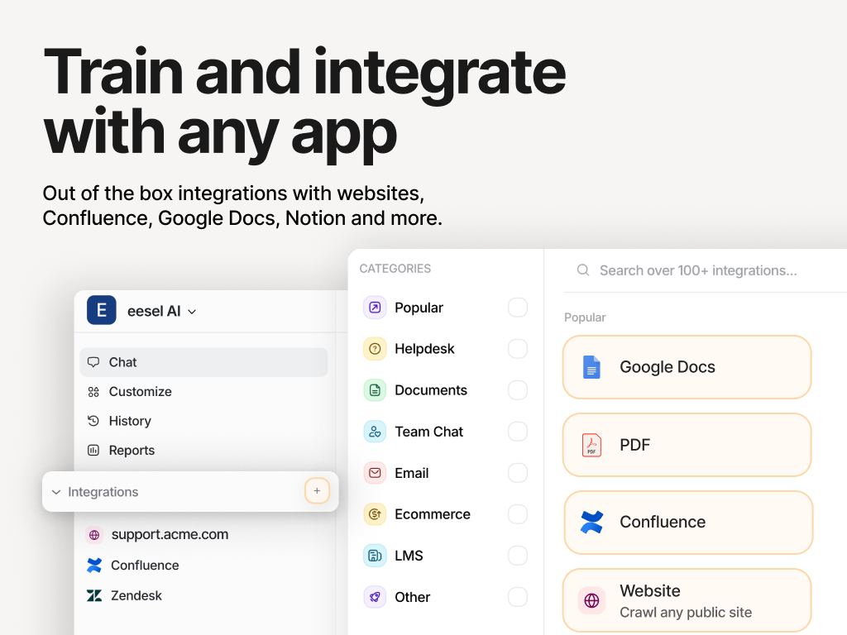Image resolution: width=847 pixels, height=635 pixels.
Task: Enable the Helpdesk category checkbox
Action: (518, 349)
